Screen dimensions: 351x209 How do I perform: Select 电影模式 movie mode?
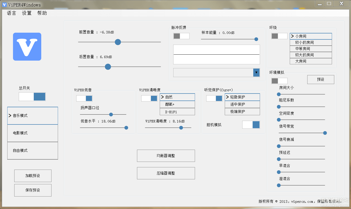point(32,133)
